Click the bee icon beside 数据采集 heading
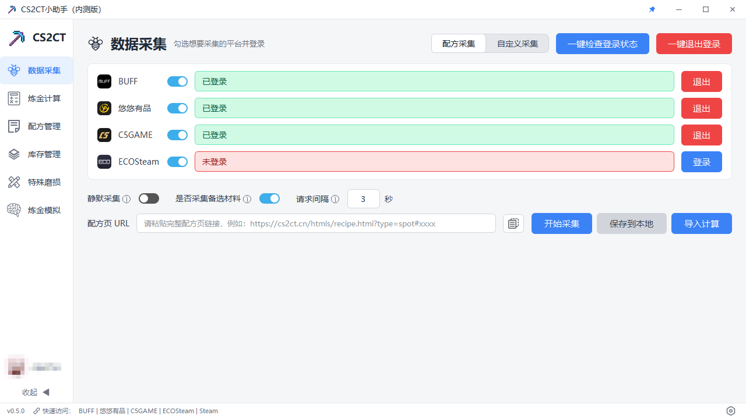 [96, 44]
